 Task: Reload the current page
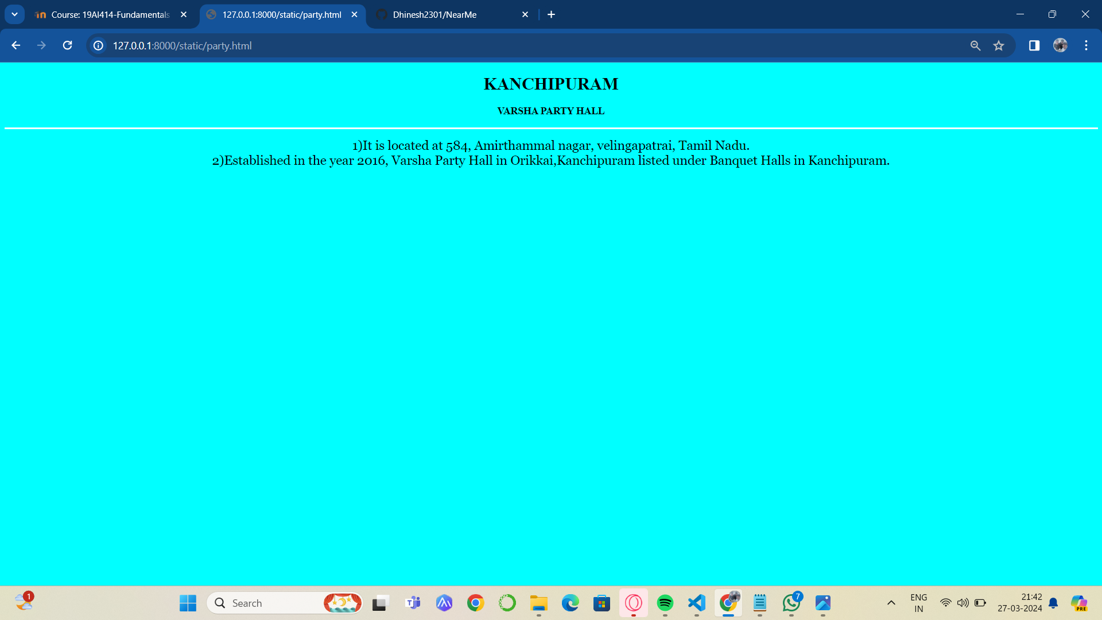[x=67, y=45]
